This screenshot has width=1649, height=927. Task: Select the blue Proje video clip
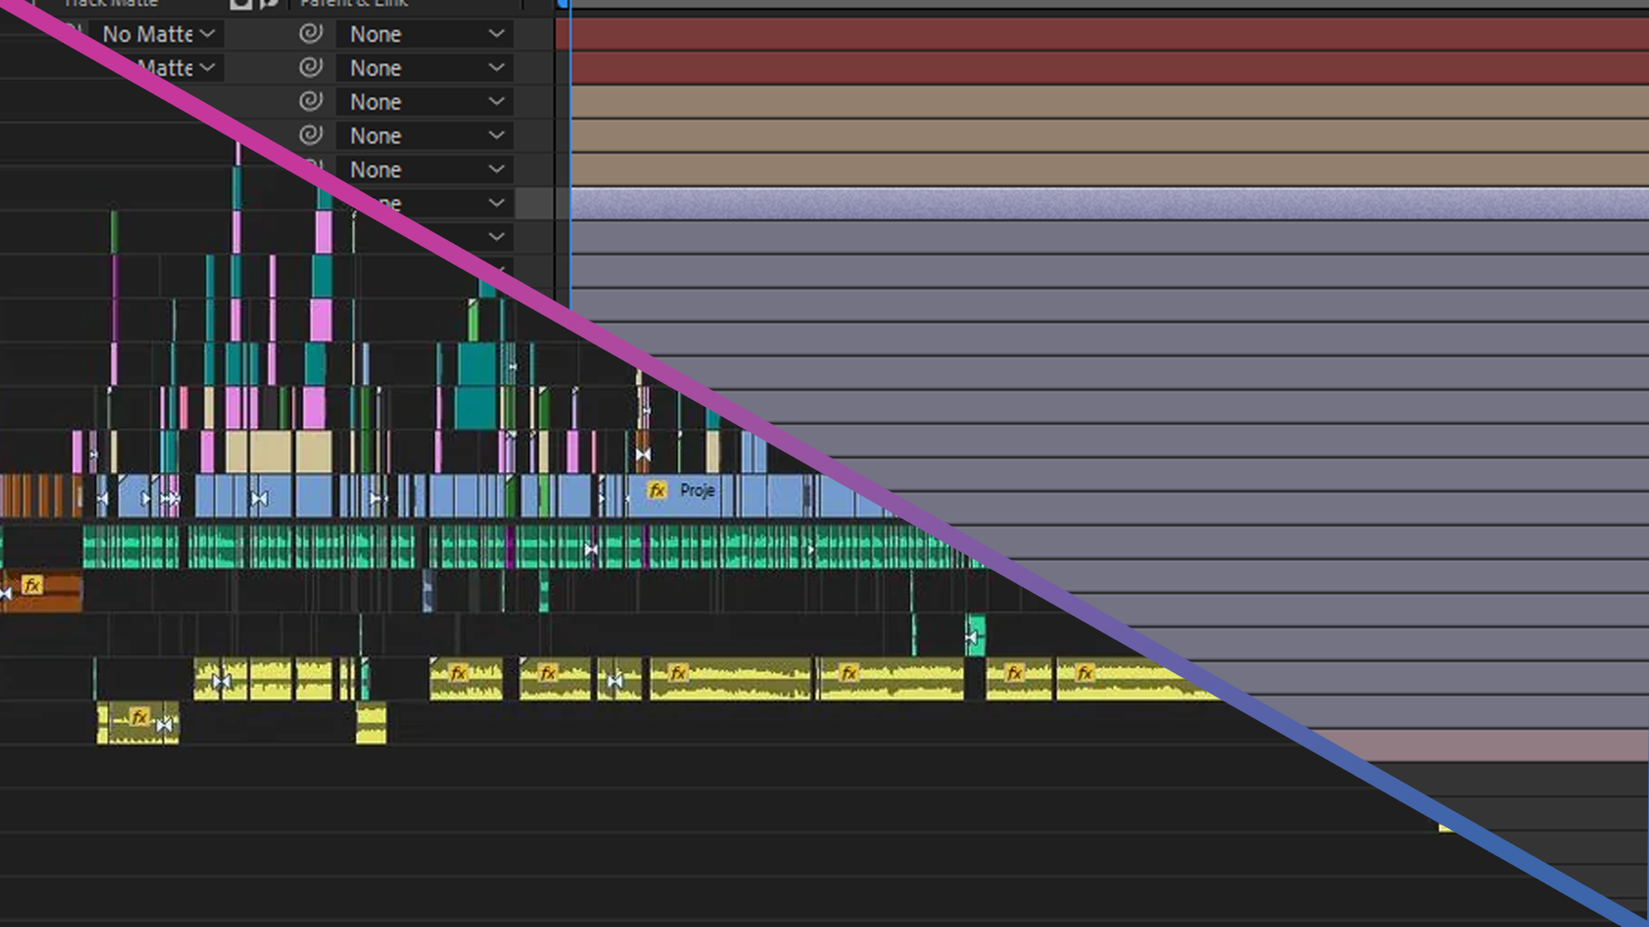tap(696, 503)
